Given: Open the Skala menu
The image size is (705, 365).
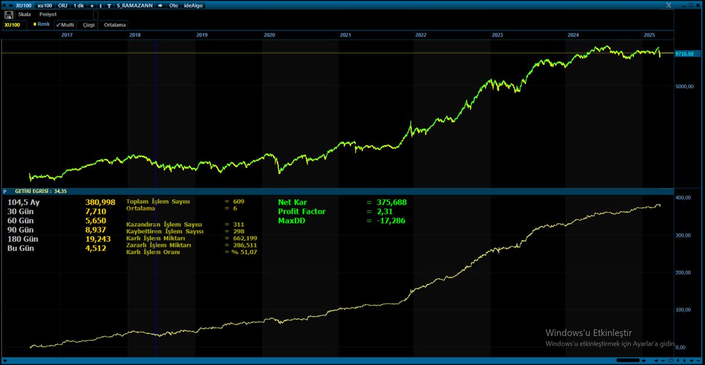Looking at the screenshot, I should [25, 14].
